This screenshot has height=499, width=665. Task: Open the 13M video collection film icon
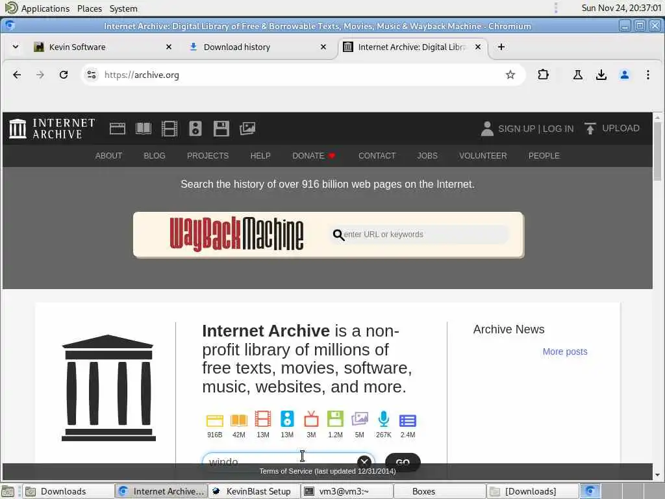(263, 419)
